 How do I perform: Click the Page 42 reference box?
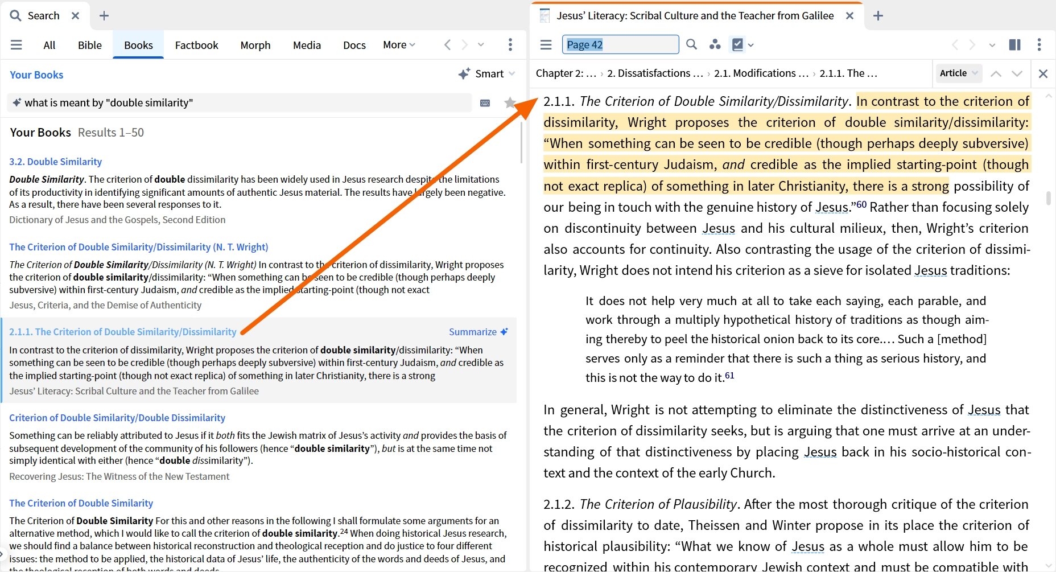pos(620,44)
